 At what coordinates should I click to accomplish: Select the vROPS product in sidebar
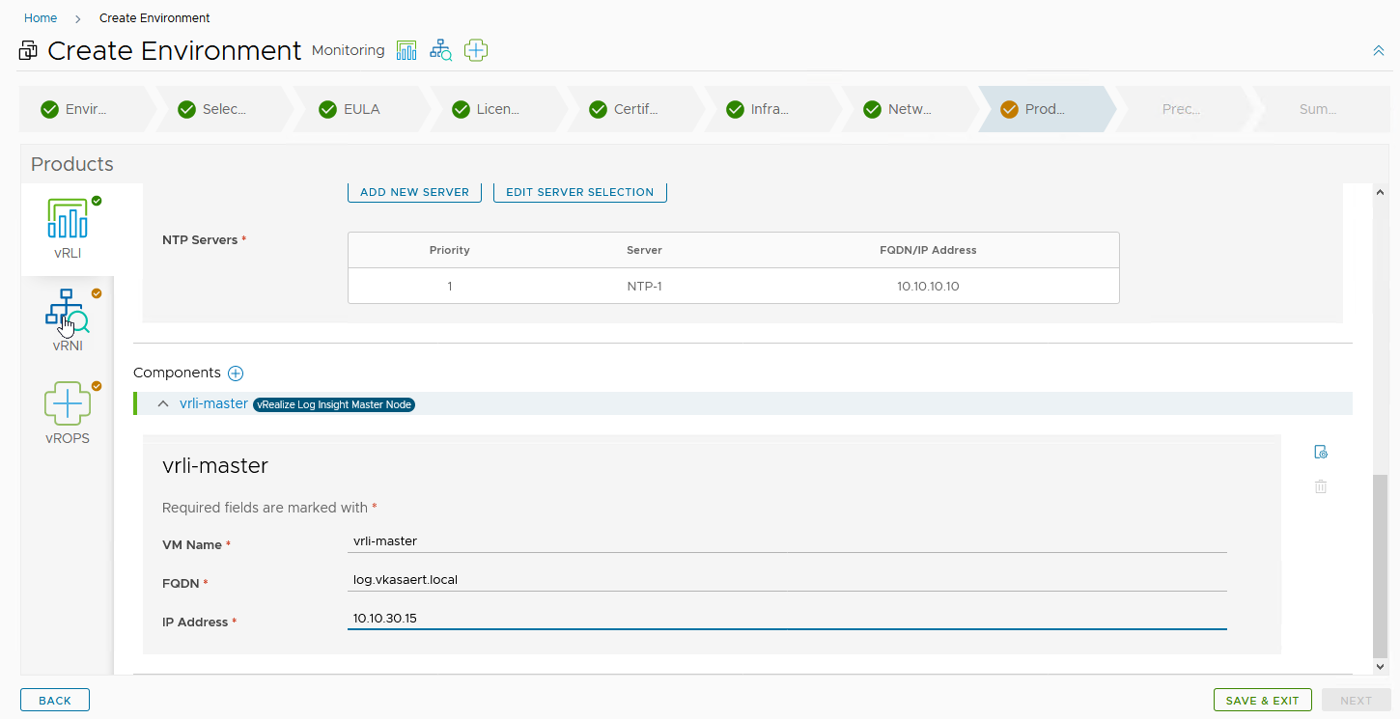68,412
